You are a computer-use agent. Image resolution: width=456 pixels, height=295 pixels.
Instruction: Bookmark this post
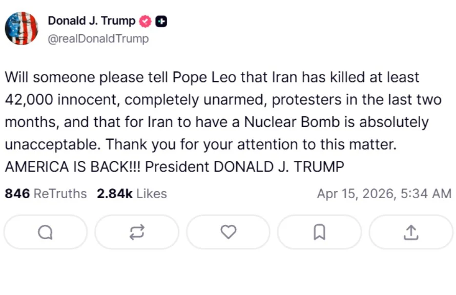319,233
